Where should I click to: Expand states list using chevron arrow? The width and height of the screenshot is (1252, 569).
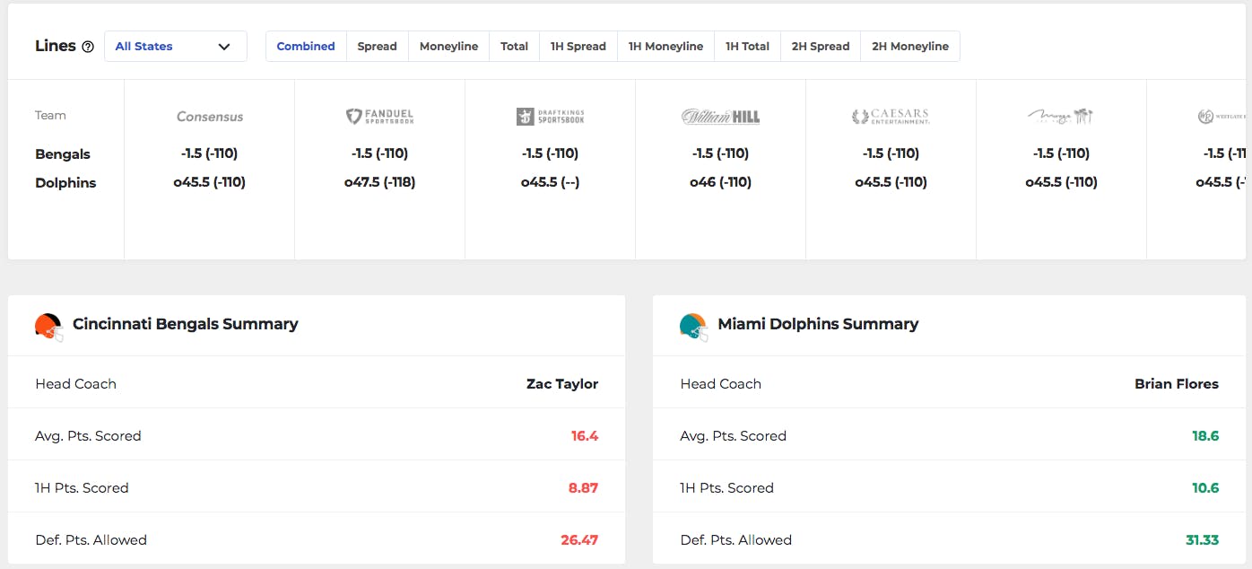coord(224,47)
